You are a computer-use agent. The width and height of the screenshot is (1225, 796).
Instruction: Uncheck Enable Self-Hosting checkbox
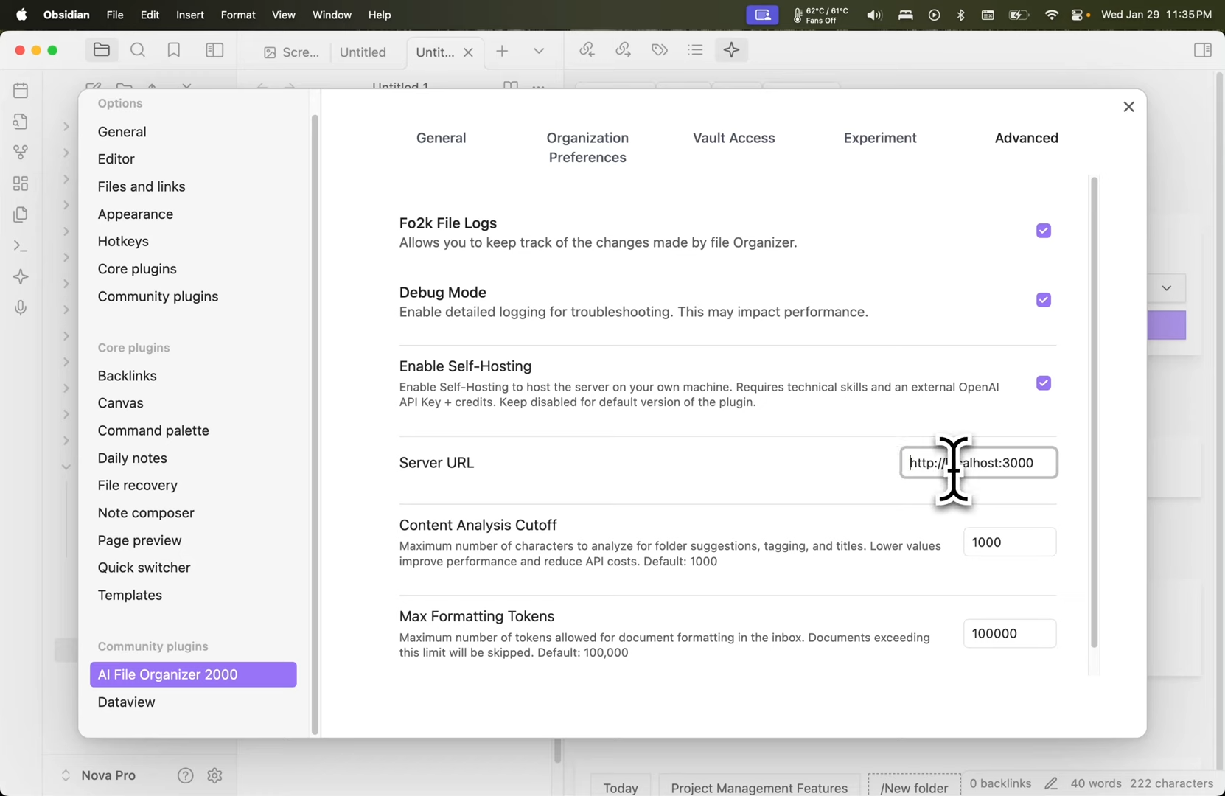coord(1043,383)
